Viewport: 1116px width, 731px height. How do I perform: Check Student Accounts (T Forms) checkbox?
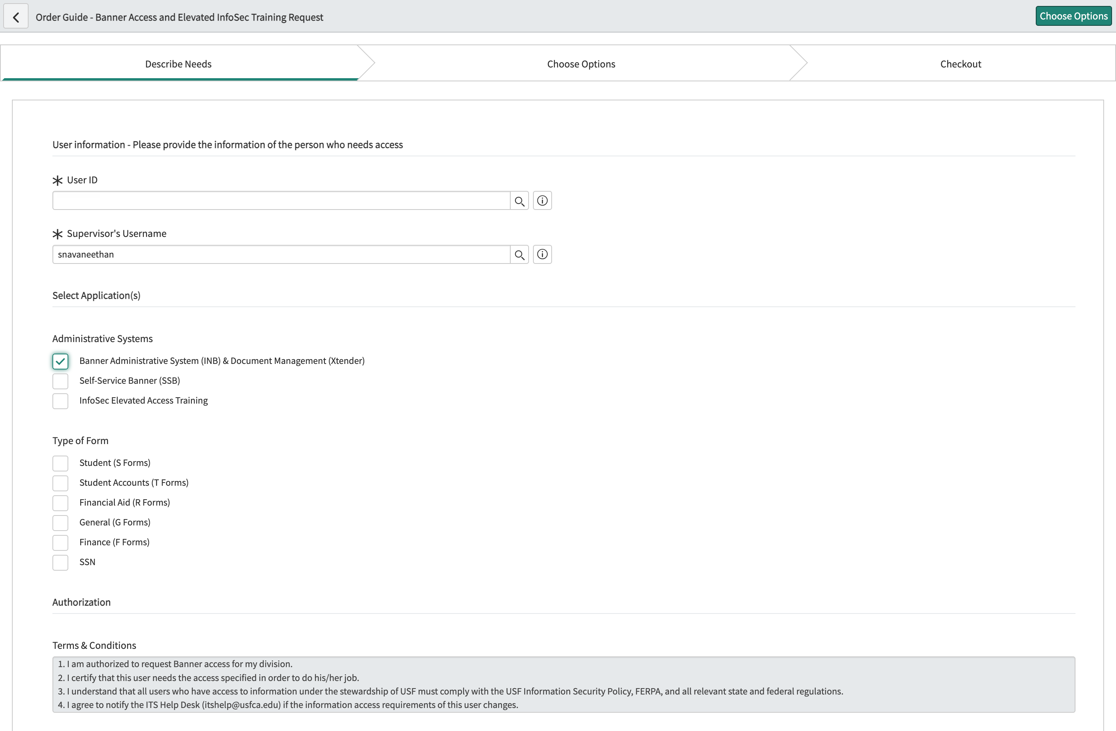point(60,483)
